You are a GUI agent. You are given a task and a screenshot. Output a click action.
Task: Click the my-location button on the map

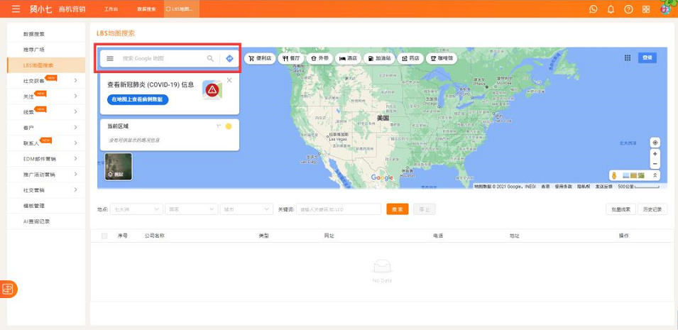click(x=655, y=143)
